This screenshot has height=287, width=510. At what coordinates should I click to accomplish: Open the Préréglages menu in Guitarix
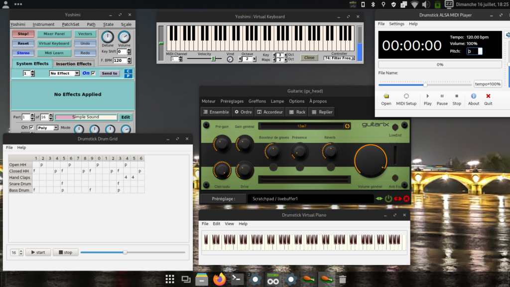point(232,101)
